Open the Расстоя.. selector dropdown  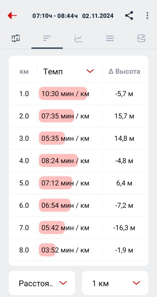click(42, 283)
